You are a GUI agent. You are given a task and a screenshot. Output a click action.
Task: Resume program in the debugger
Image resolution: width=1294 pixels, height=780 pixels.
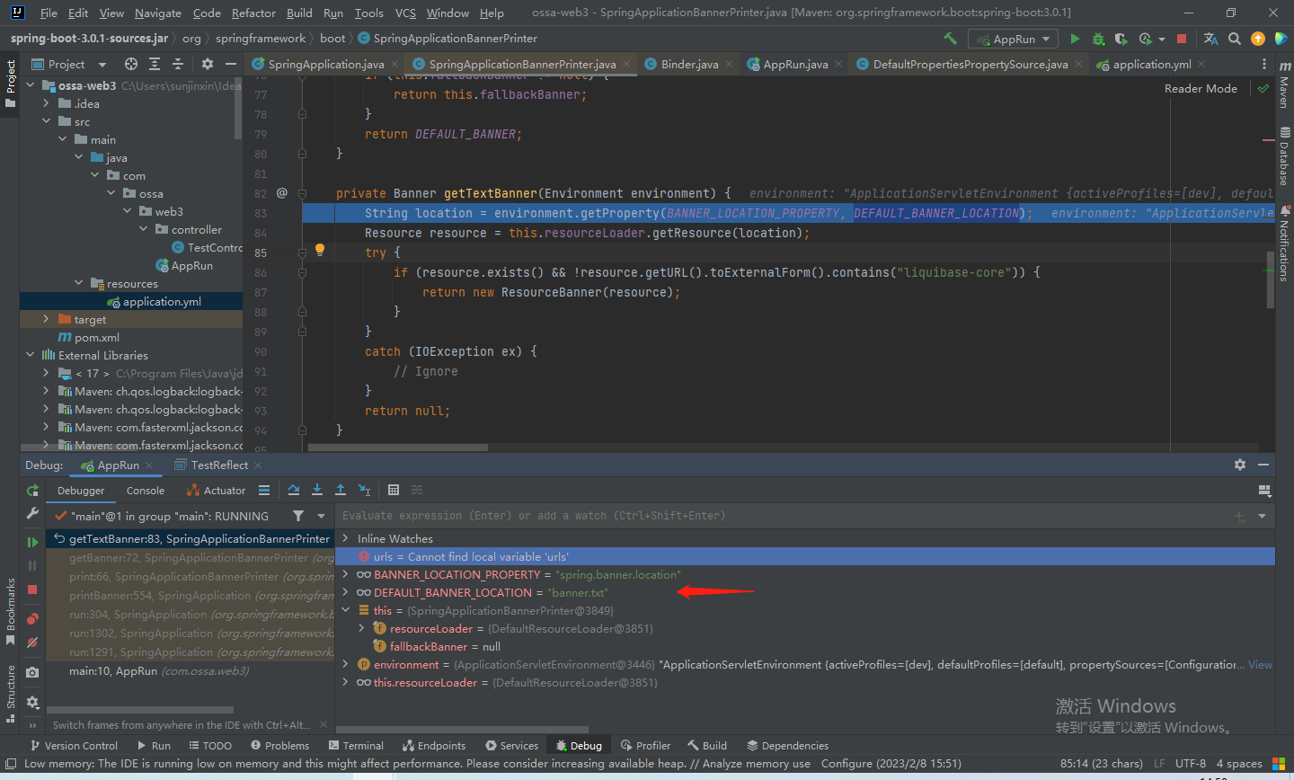click(32, 542)
